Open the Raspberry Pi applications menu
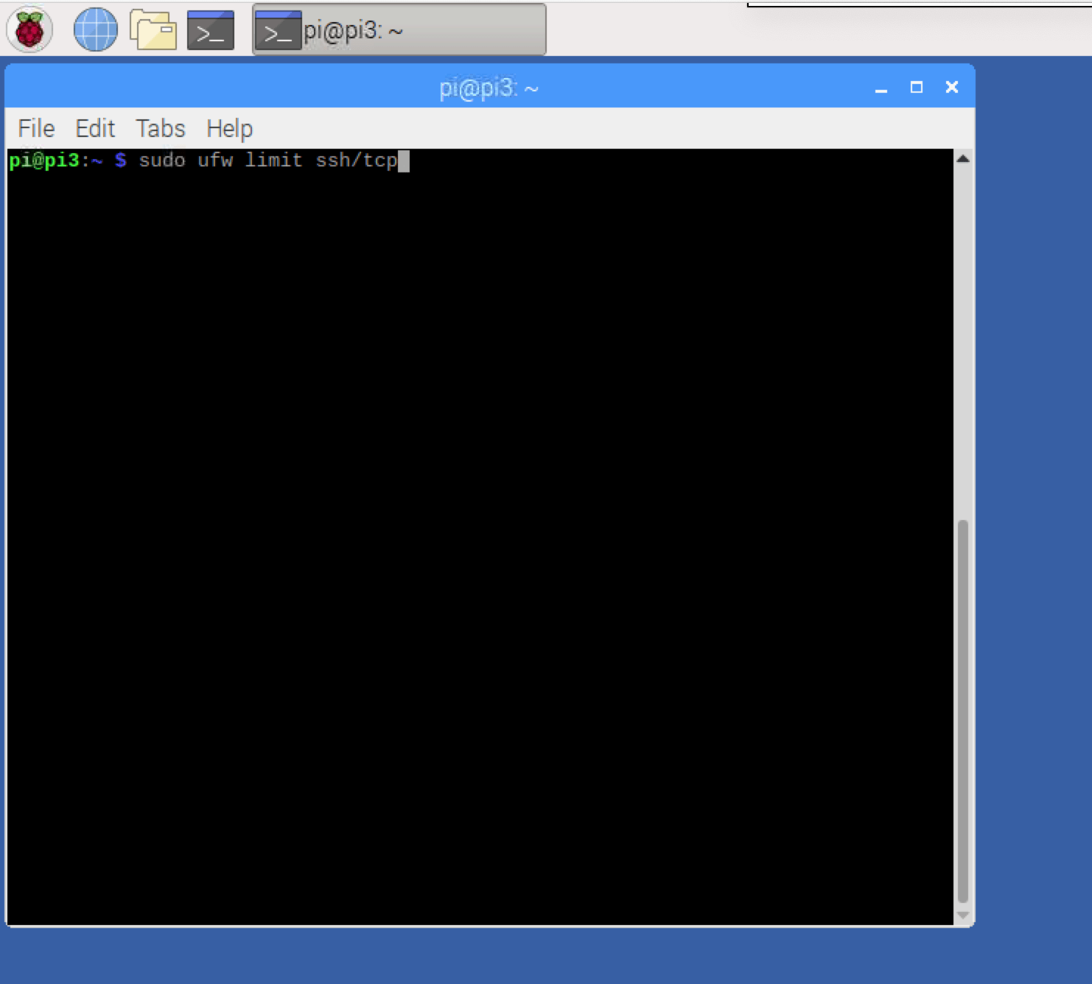 pos(27,29)
